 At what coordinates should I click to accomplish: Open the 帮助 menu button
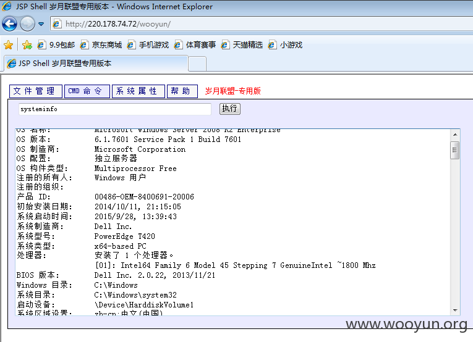point(182,91)
